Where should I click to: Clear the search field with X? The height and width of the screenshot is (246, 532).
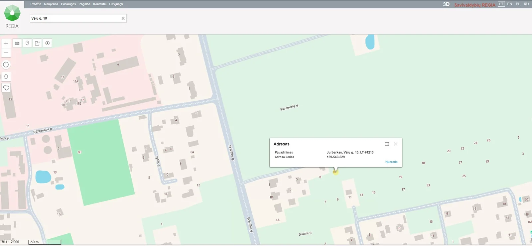[123, 18]
